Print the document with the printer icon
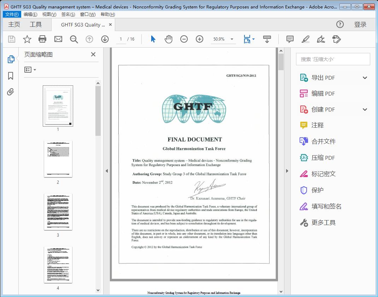Image resolution: width=378 pixels, height=297 pixels. click(42, 39)
